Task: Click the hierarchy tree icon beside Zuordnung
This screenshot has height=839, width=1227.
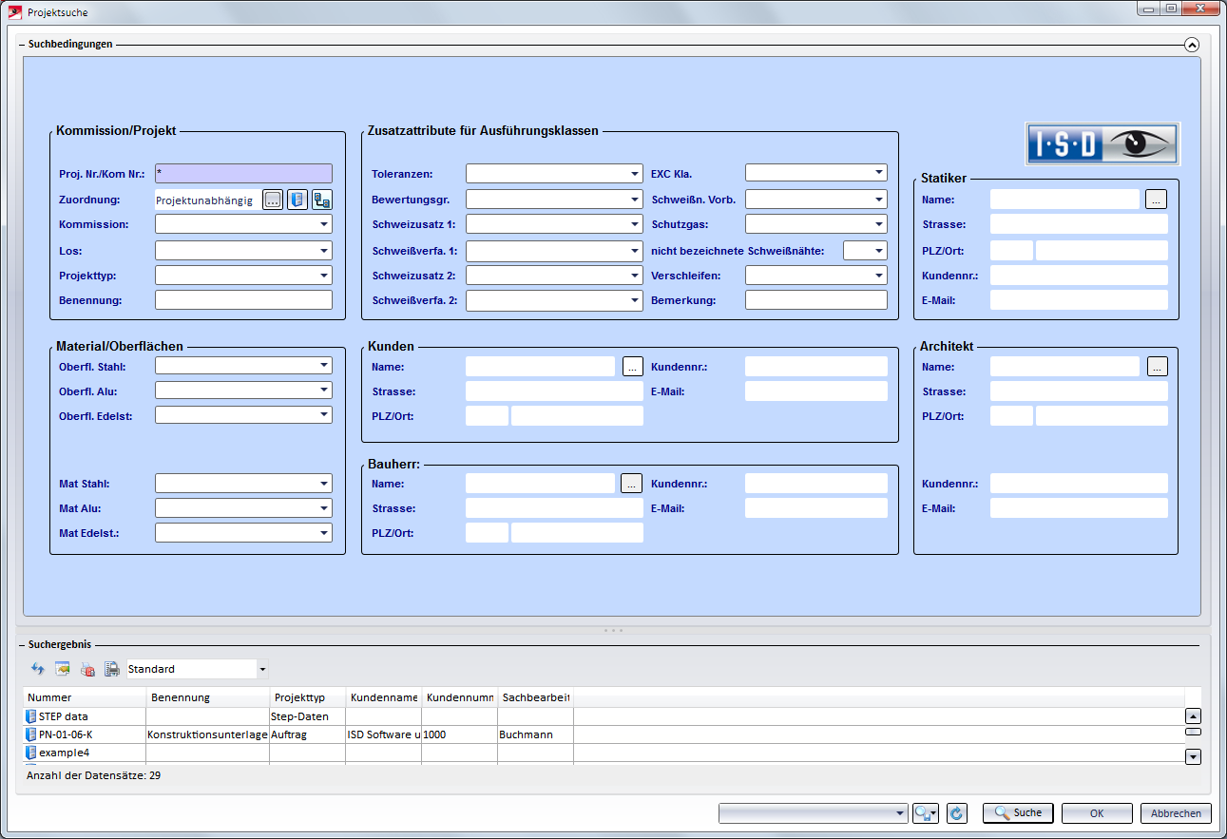Action: pos(322,200)
